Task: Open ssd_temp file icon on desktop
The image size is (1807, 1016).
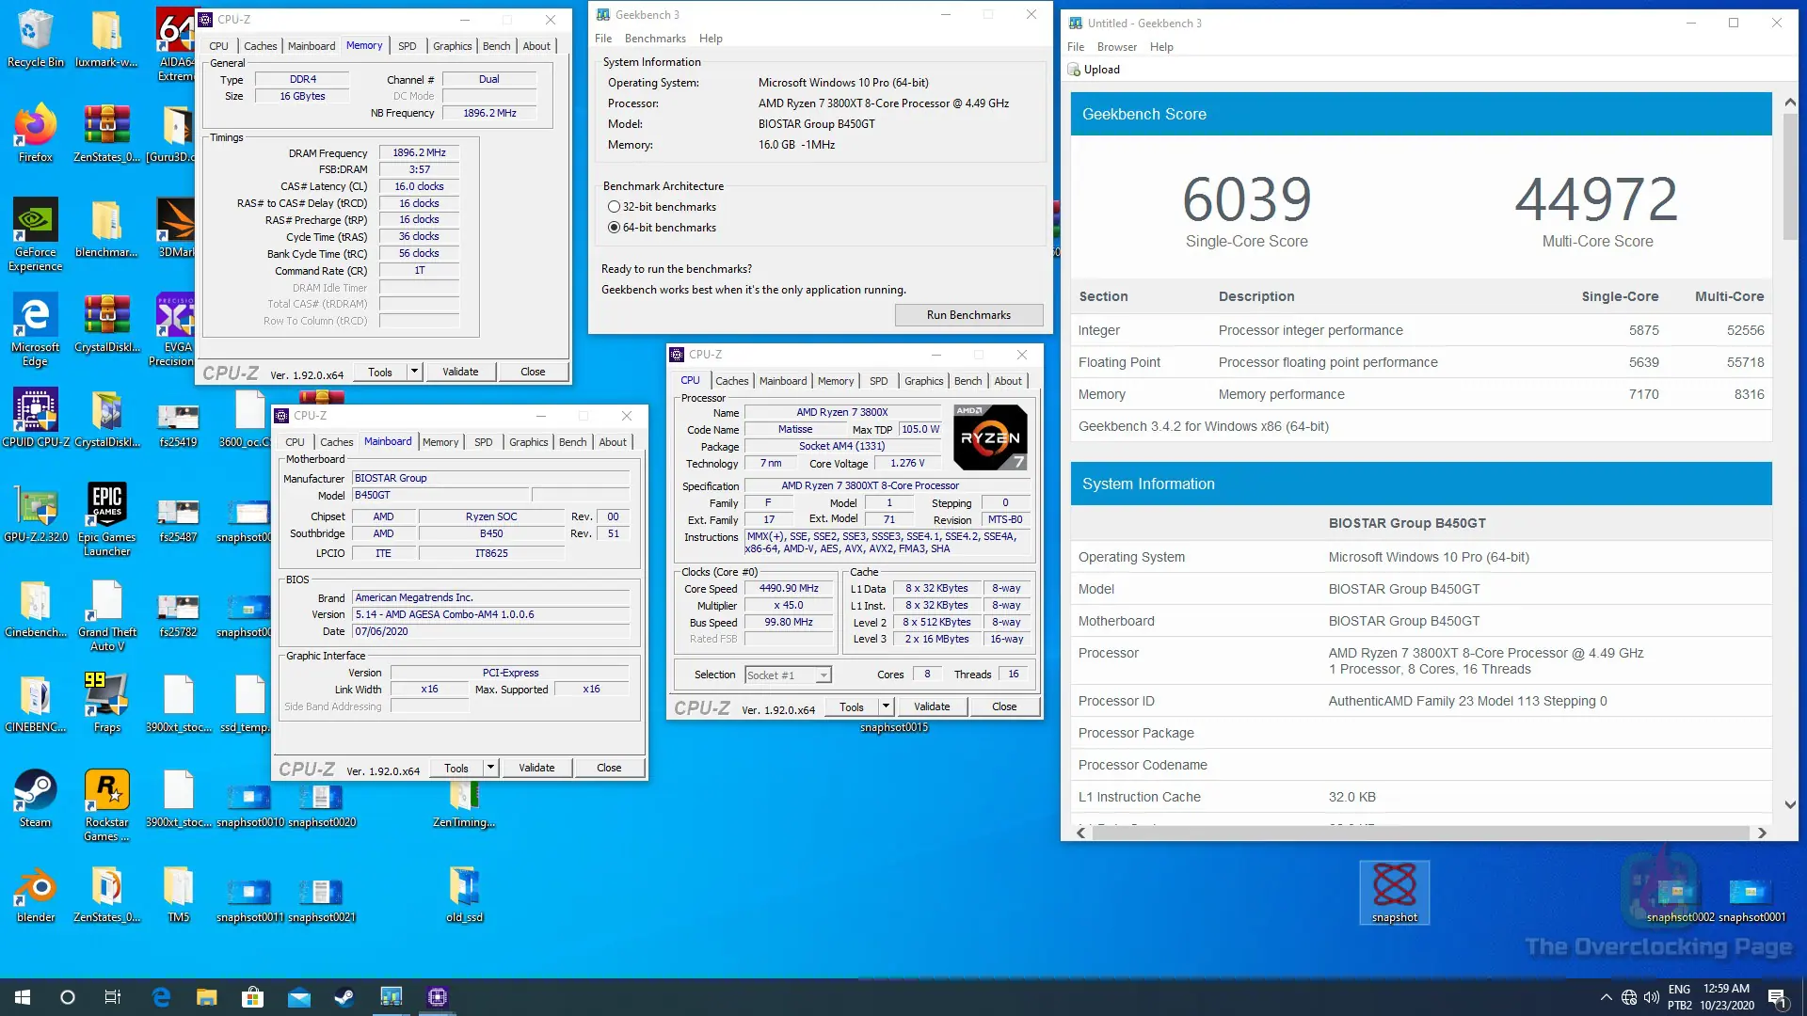Action: click(x=248, y=704)
